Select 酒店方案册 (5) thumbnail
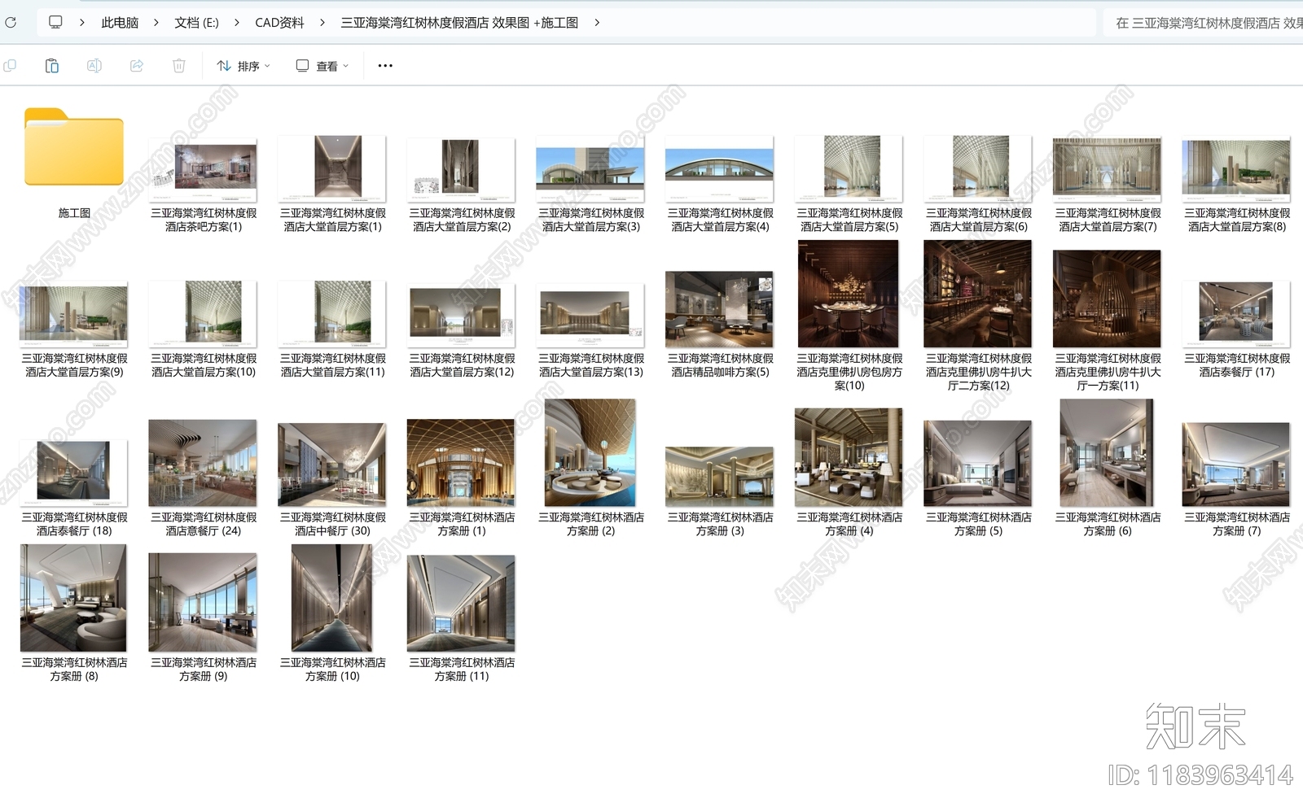This screenshot has width=1303, height=807. point(978,464)
